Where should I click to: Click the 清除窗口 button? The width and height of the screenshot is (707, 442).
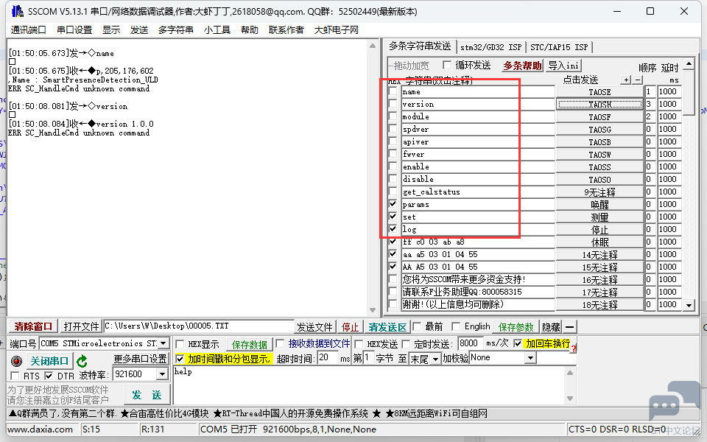tap(33, 326)
